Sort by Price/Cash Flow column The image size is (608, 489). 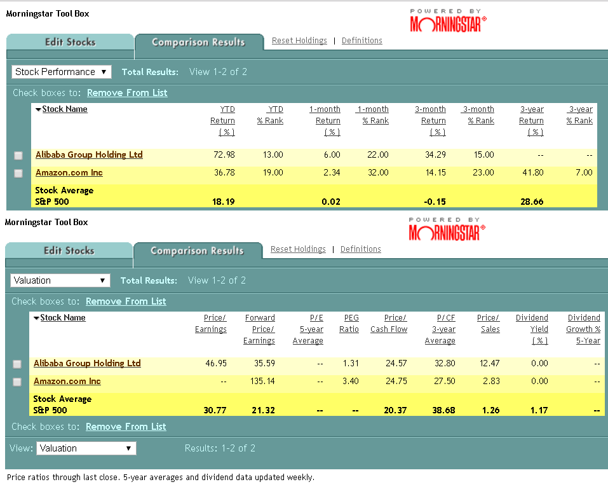(389, 323)
